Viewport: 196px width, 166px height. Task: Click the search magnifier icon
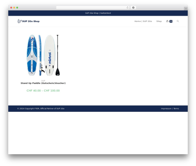(178, 21)
